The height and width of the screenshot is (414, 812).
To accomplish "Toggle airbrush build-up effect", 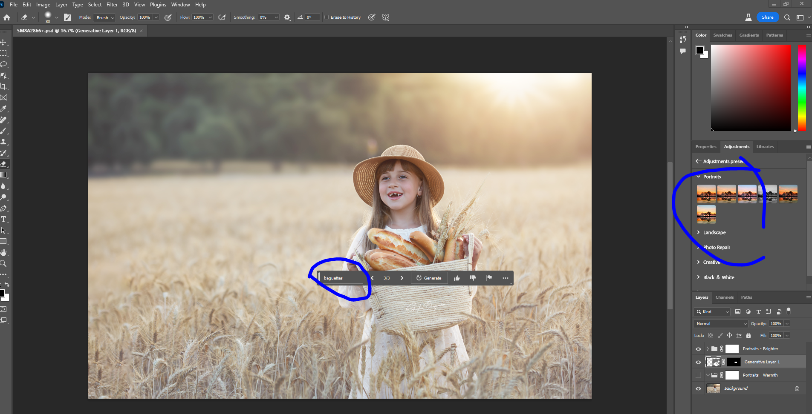I will pos(222,17).
